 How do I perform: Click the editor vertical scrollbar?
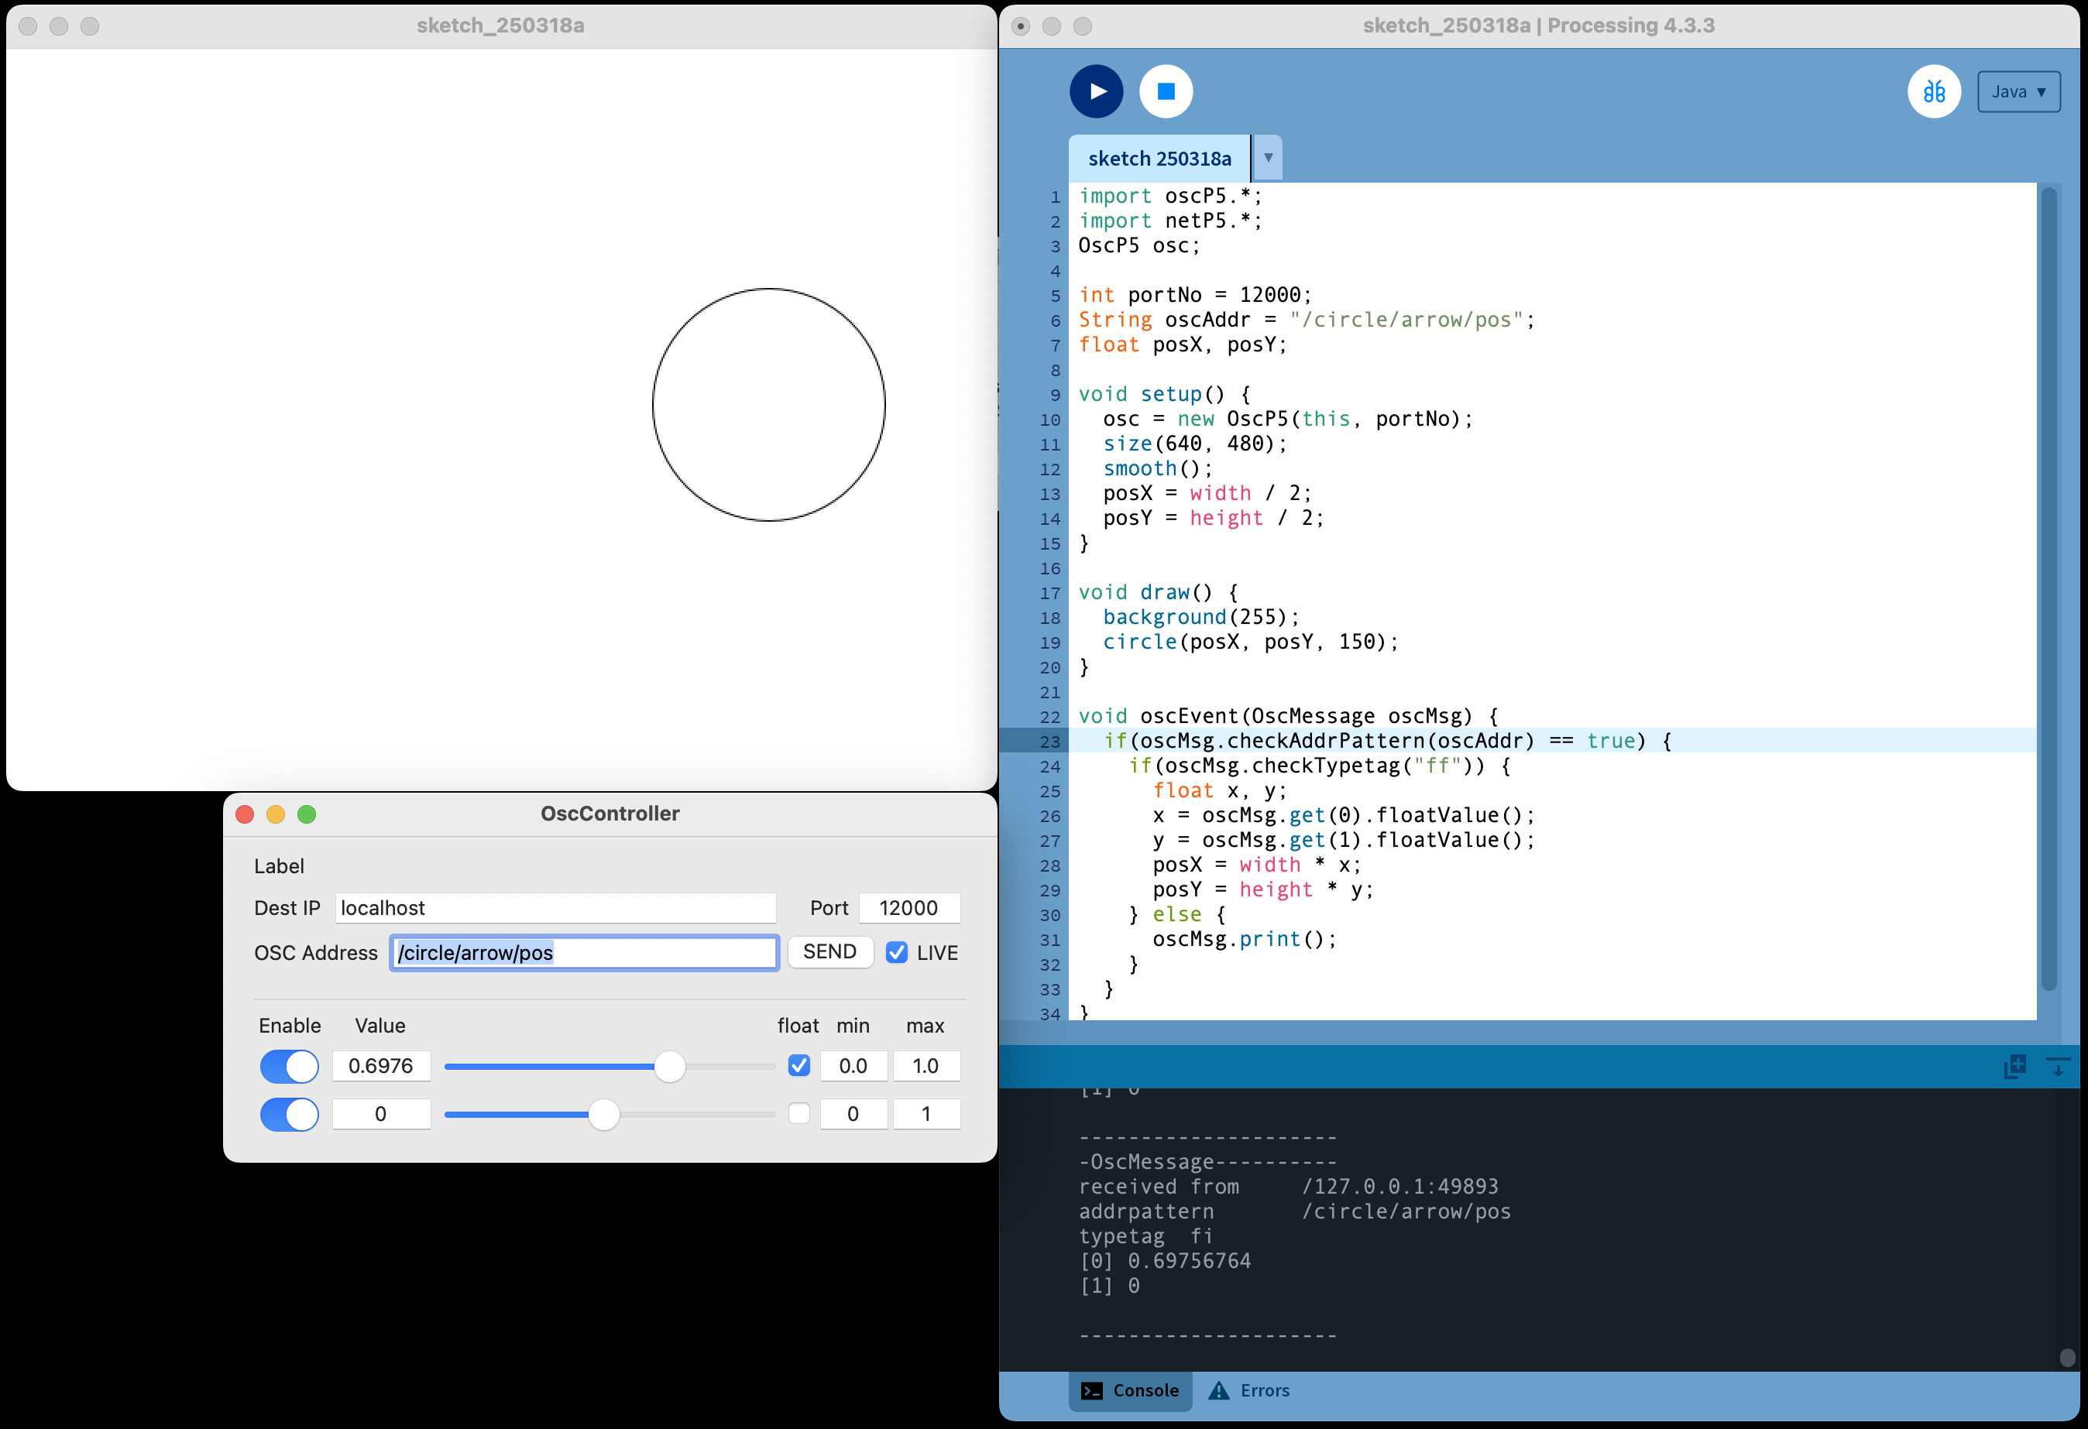tap(2049, 588)
